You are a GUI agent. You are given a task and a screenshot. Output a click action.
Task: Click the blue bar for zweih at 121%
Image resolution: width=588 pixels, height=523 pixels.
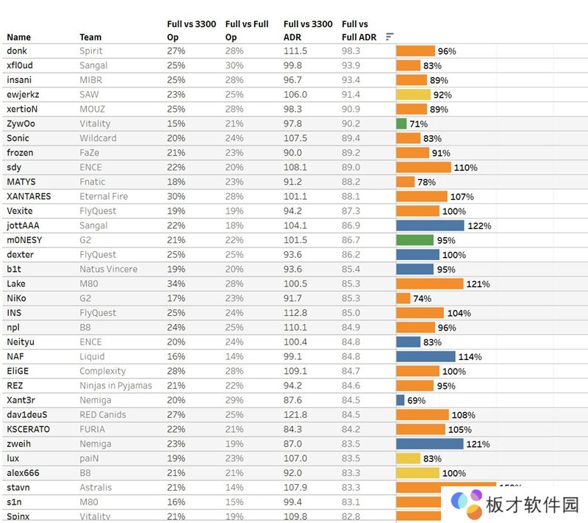point(430,444)
